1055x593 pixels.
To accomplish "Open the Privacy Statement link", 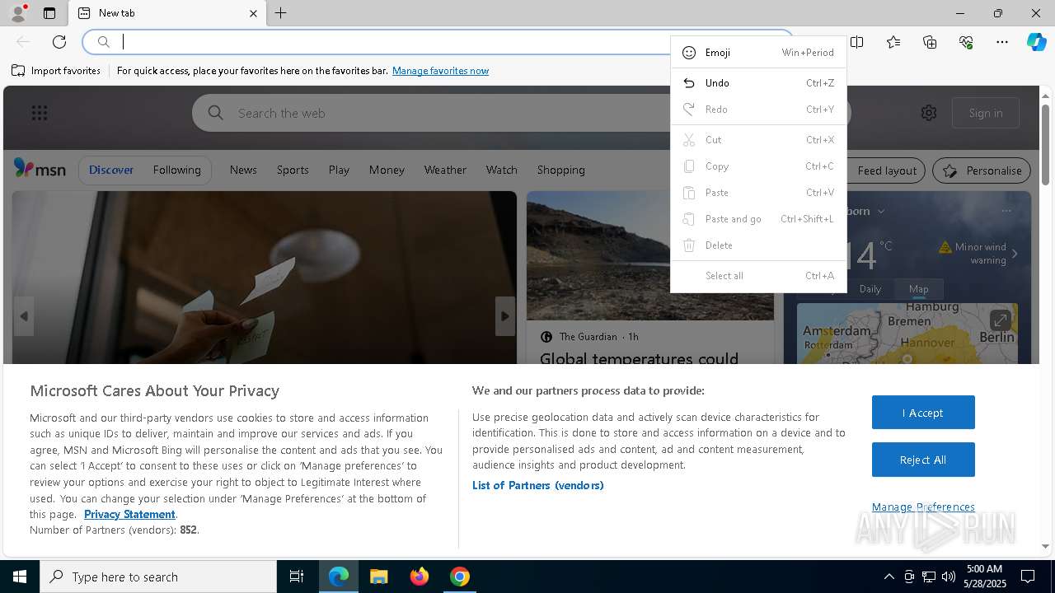I will pyautogui.click(x=129, y=514).
